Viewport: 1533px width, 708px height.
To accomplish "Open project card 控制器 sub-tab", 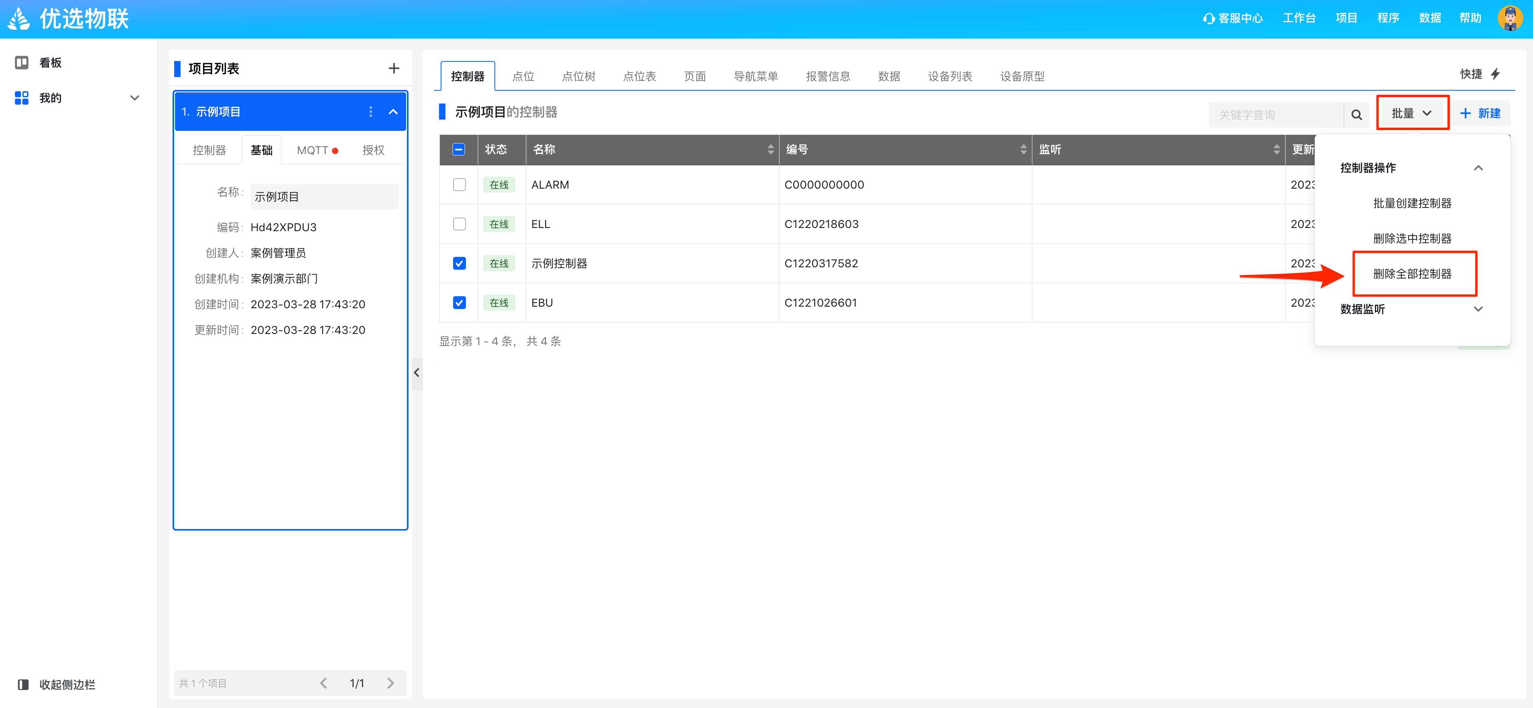I will pos(209,150).
